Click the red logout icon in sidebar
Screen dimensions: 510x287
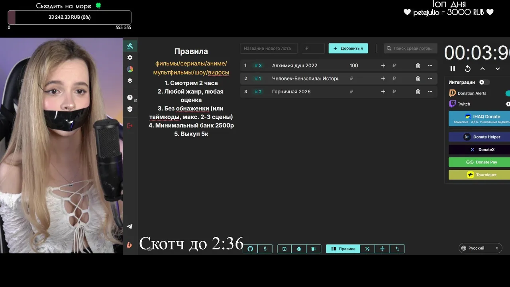point(130,126)
